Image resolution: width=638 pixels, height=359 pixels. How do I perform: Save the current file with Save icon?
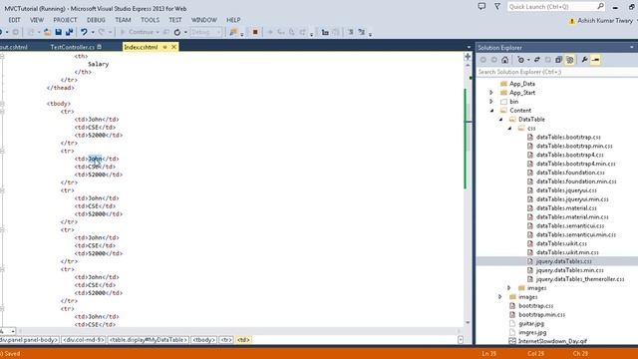[58, 32]
